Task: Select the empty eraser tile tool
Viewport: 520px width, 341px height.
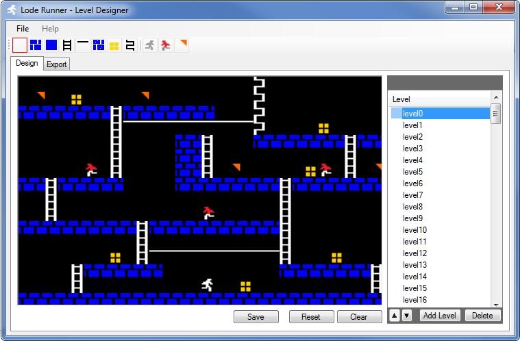Action: tap(20, 45)
